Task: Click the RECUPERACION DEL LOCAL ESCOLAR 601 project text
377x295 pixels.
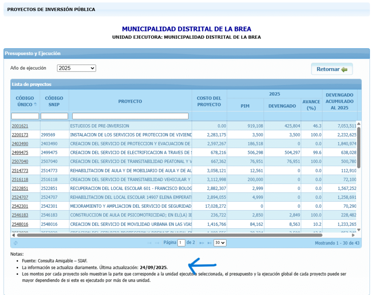Action: 131,188
